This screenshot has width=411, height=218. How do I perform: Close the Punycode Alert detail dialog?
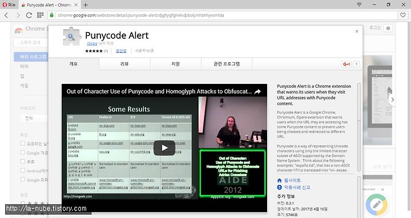(x=357, y=31)
